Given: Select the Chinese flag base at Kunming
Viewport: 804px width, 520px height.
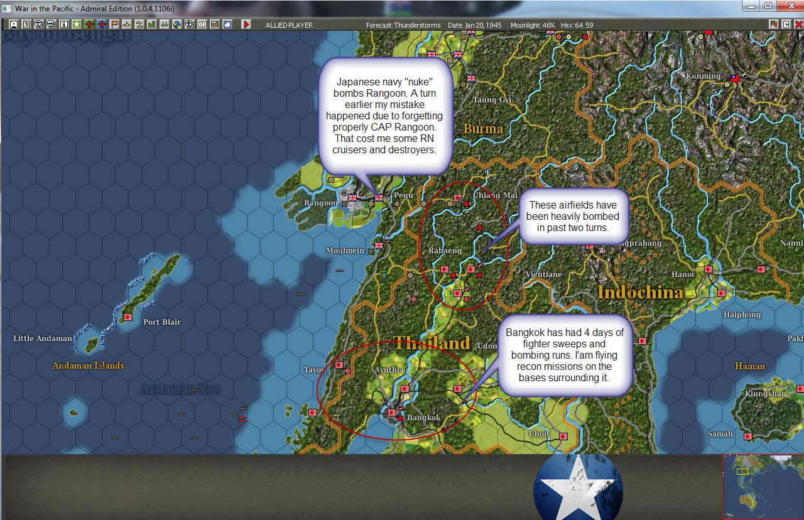Looking at the screenshot, I should (734, 78).
